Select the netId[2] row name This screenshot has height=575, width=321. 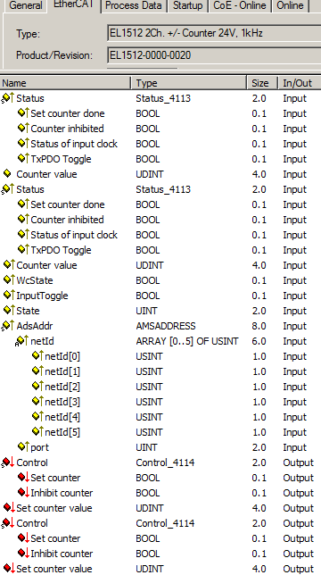62,387
